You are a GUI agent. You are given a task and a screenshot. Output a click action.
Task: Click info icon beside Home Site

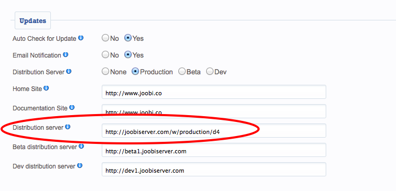[46, 88]
